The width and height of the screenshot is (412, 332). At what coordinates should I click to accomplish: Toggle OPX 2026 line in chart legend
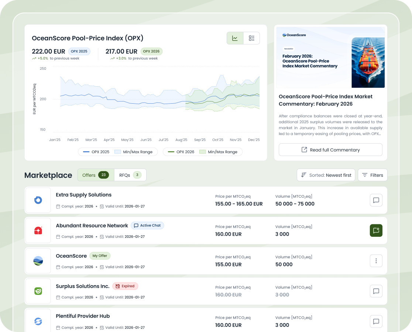click(x=181, y=152)
